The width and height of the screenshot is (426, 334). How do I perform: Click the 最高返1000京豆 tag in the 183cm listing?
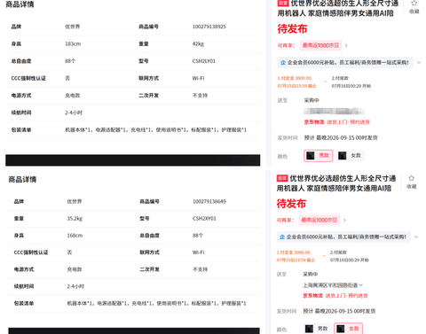tap(320, 45)
